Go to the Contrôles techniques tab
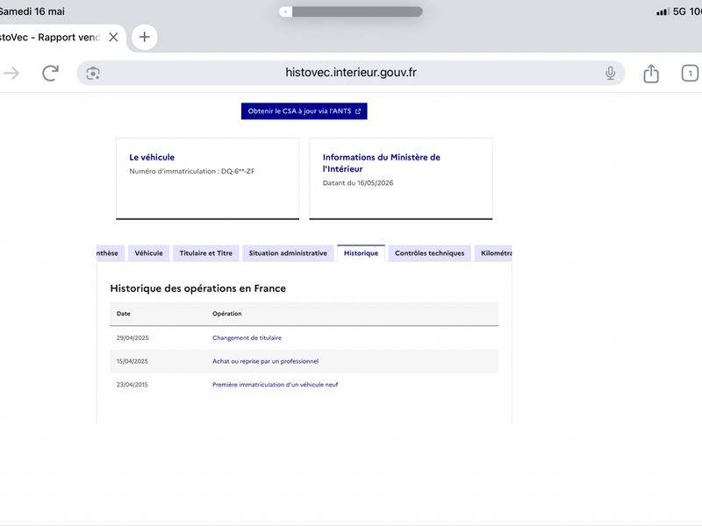 click(429, 253)
